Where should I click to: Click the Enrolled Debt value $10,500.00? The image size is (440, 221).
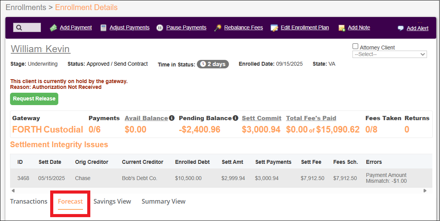coord(188,178)
